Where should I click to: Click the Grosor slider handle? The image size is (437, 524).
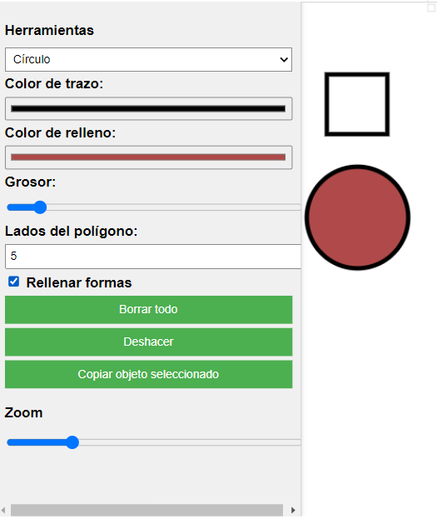tap(41, 207)
